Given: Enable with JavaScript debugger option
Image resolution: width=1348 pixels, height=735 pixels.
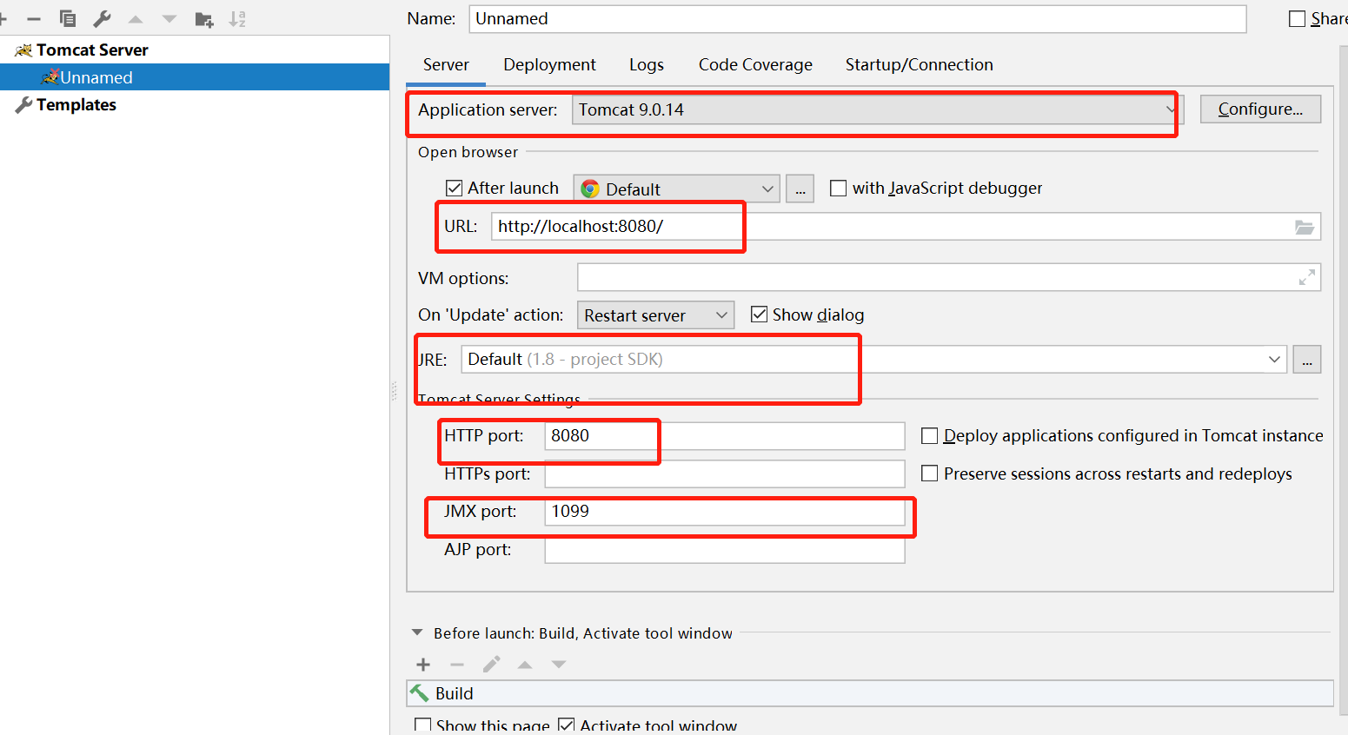Looking at the screenshot, I should (x=839, y=189).
